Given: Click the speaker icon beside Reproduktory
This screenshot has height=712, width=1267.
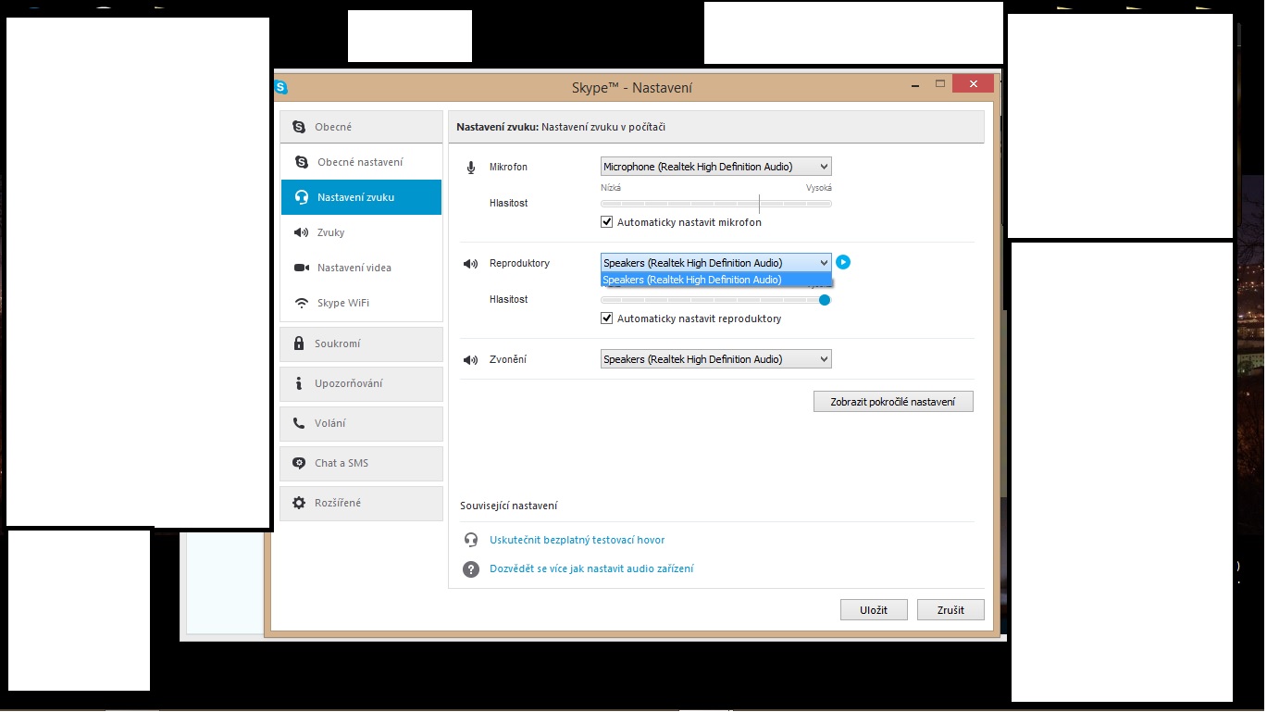Looking at the screenshot, I should pyautogui.click(x=471, y=264).
